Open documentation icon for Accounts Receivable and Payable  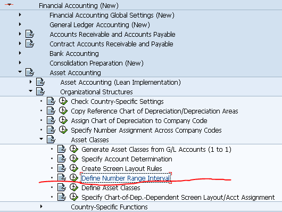[x=30, y=34]
